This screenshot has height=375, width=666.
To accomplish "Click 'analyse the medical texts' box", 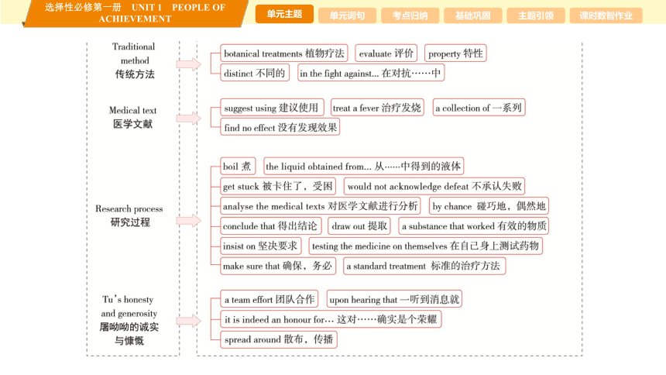I will (x=321, y=206).
